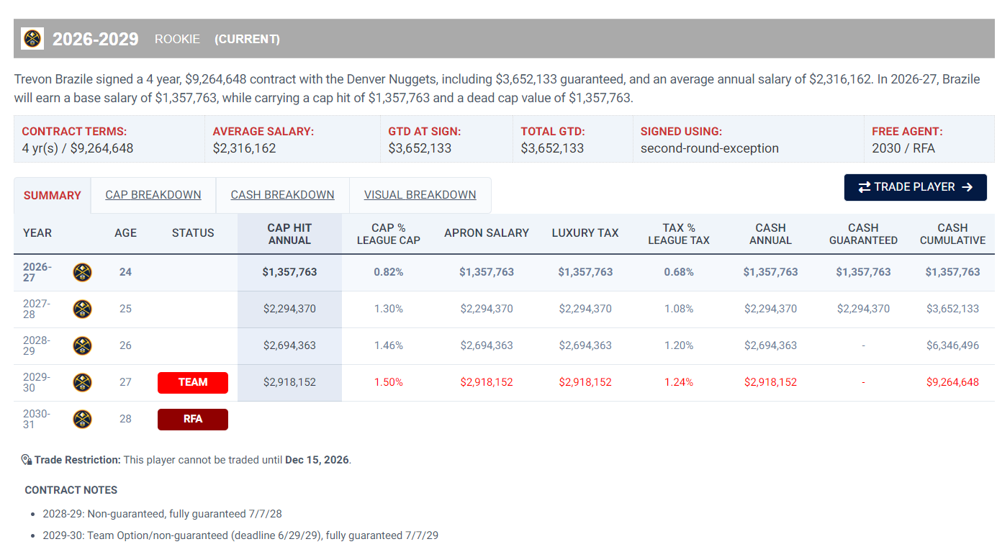Click the Nuggets logo in the 2027-28 row
Viewport: 997px width, 552px height.
click(x=82, y=309)
